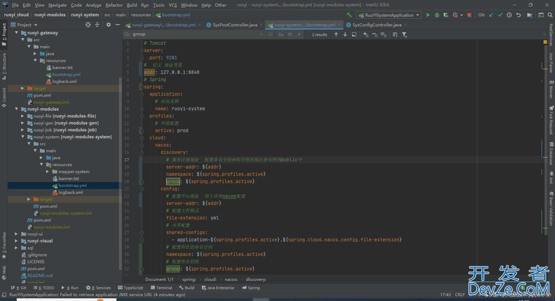Collapse all nodes in Project panel
Screen dimensions: 555x301
point(97,25)
